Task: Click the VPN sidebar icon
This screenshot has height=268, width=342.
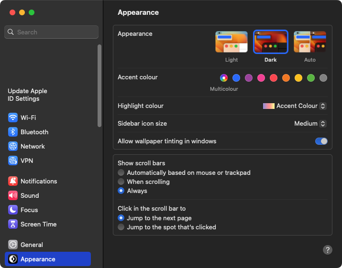Action: pos(13,161)
